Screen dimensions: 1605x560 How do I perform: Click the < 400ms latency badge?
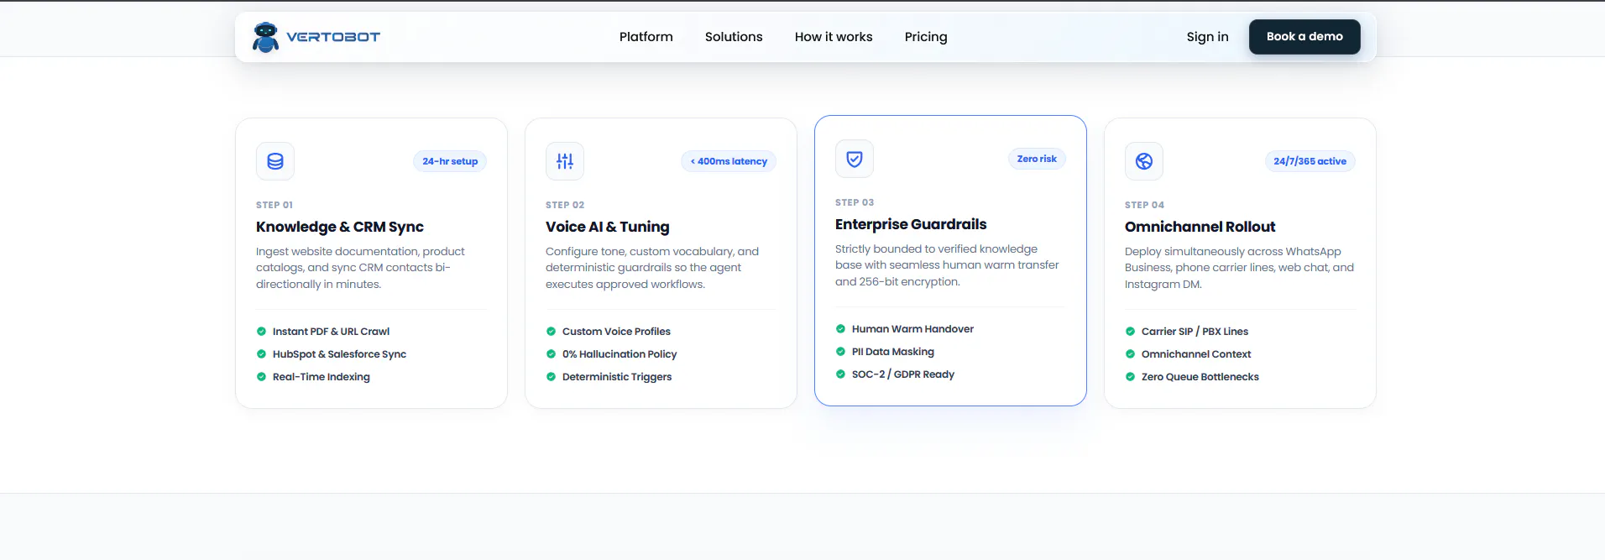729,161
